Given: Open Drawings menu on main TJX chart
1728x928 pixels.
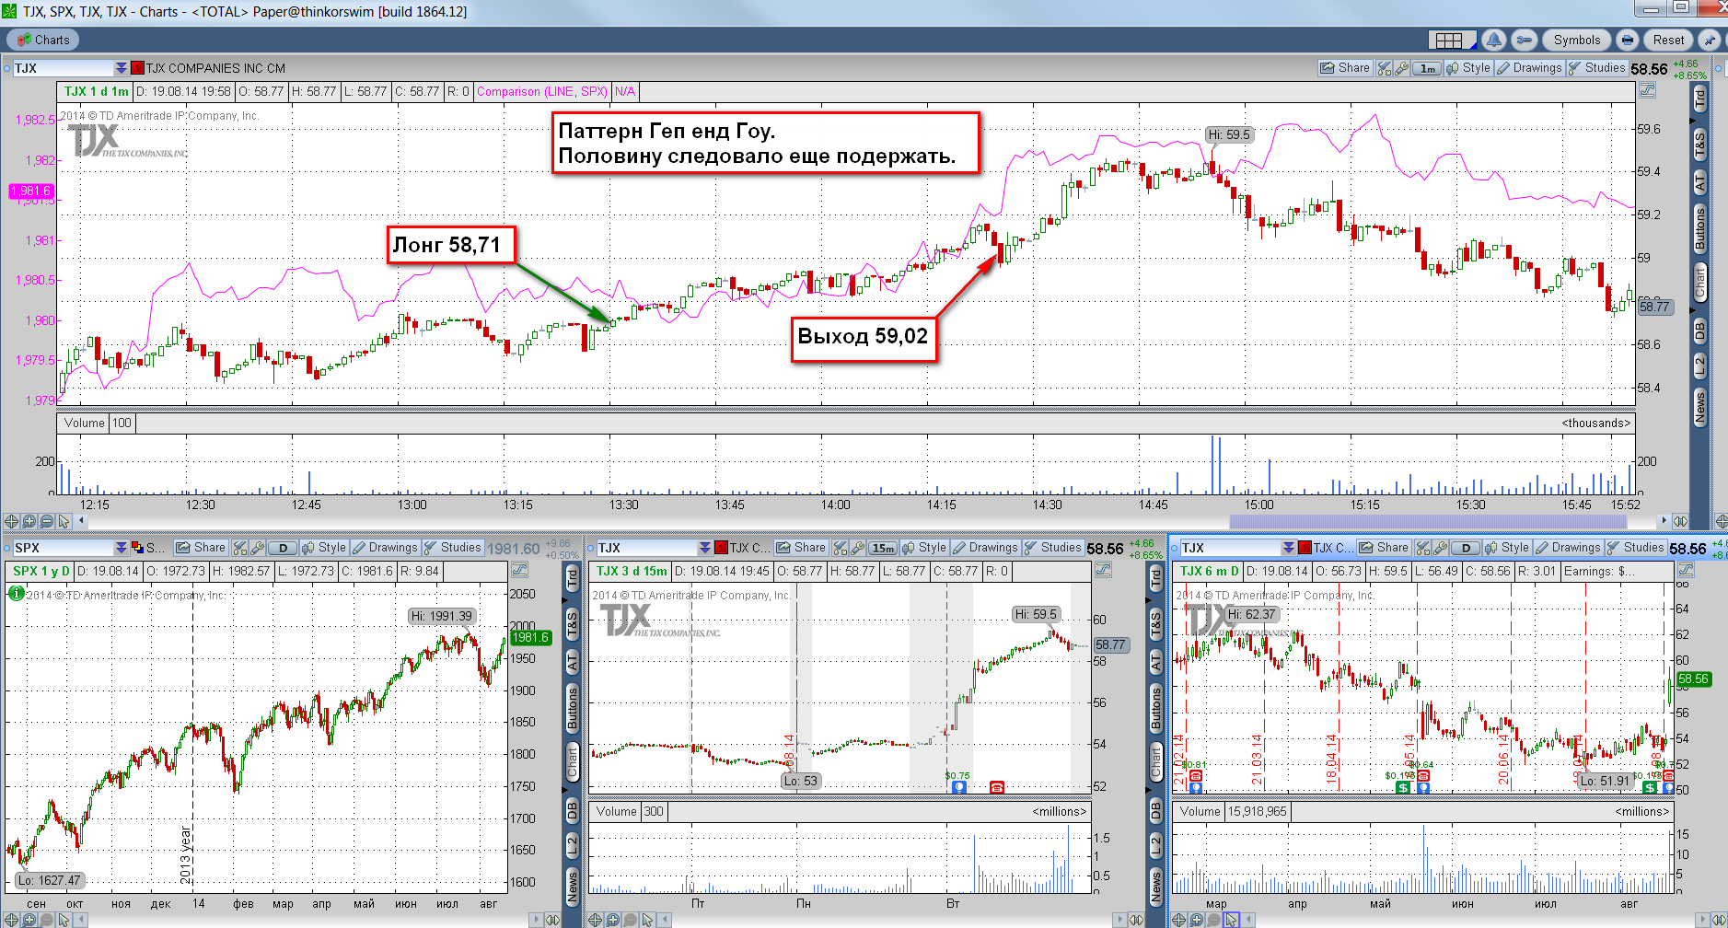Looking at the screenshot, I should pos(1529,68).
